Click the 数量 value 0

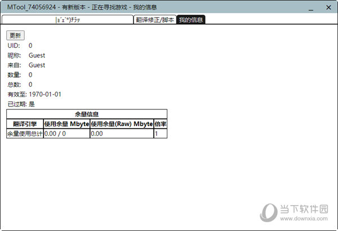30,75
